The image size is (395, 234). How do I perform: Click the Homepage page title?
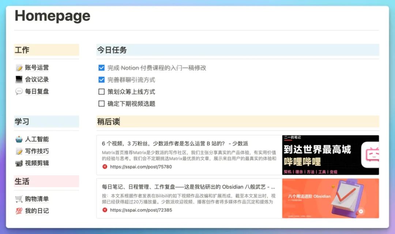click(52, 16)
